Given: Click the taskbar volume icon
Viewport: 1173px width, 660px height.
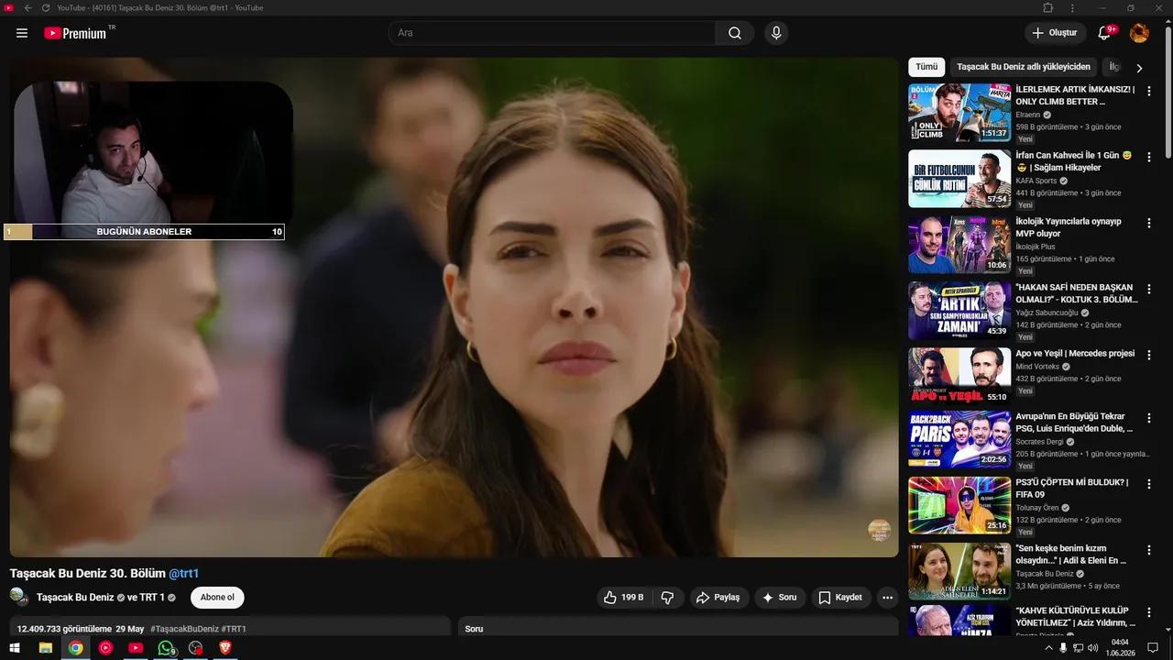Looking at the screenshot, I should 1092,648.
